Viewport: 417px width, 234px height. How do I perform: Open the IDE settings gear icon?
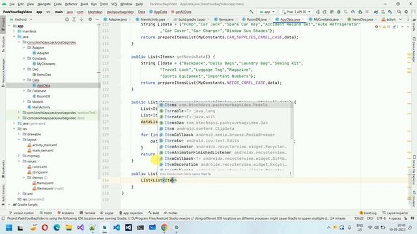[x=406, y=12]
